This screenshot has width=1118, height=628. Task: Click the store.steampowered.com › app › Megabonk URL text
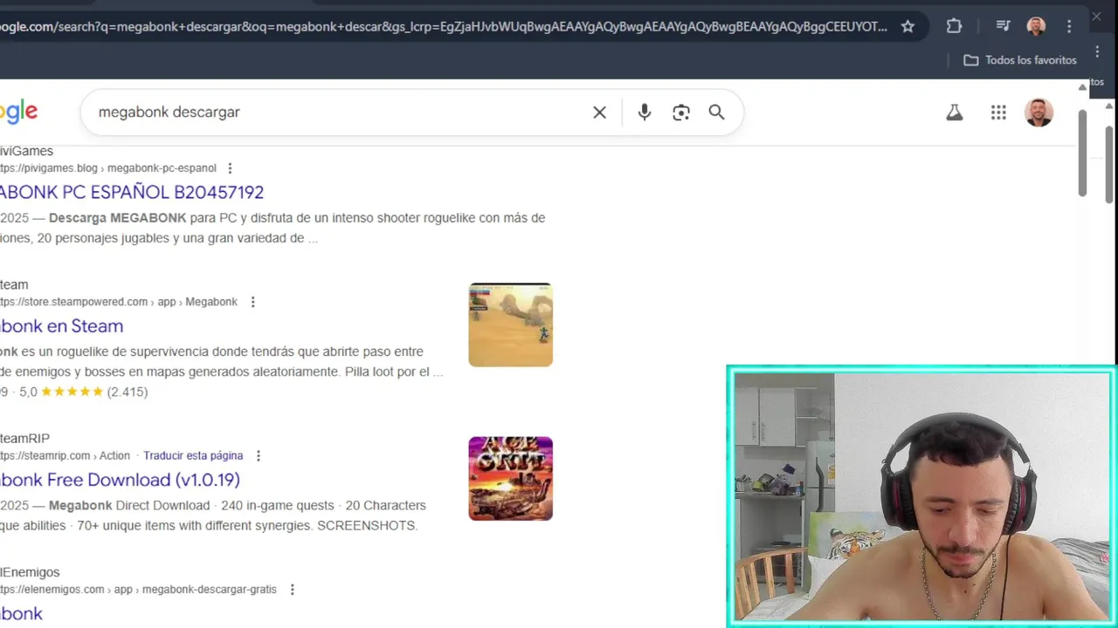tap(119, 302)
